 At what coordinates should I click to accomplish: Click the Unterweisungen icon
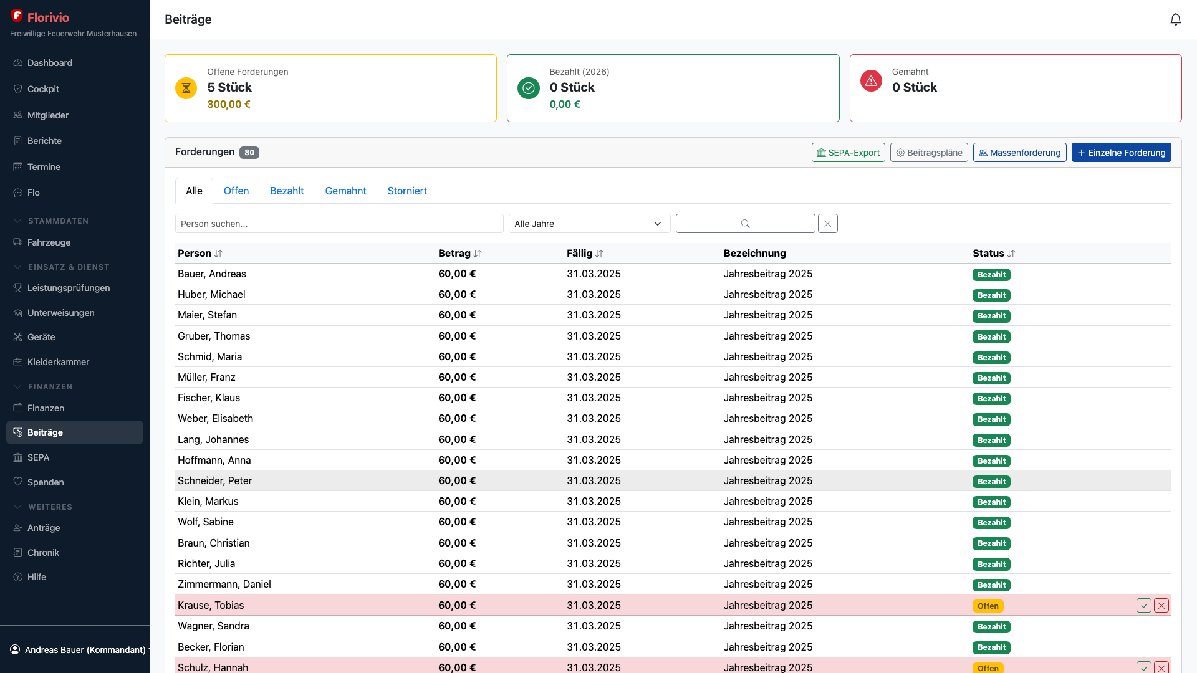pyautogui.click(x=17, y=313)
